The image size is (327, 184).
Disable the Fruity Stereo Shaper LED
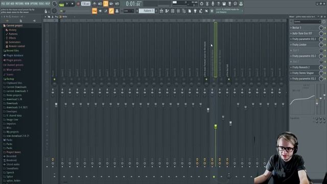click(325, 73)
